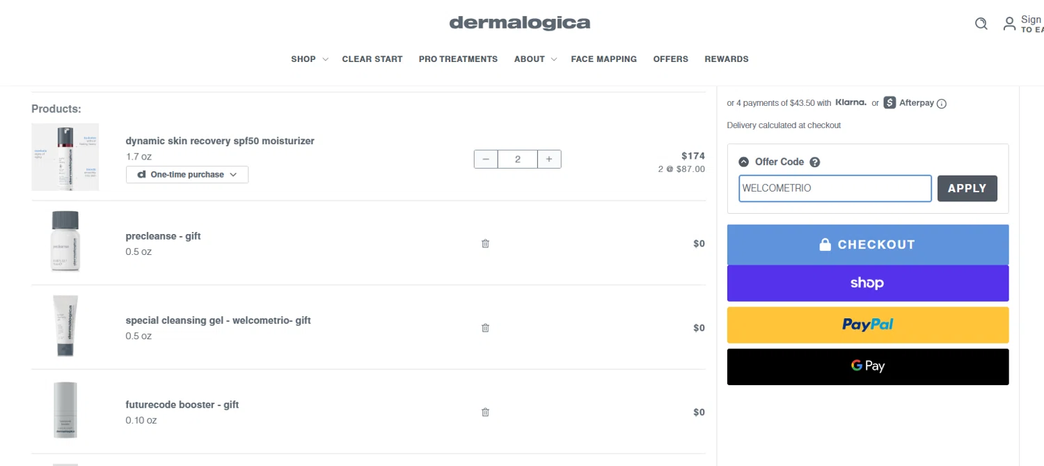Open the precleanse product thumbnail
The image size is (1044, 466).
pyautogui.click(x=65, y=241)
